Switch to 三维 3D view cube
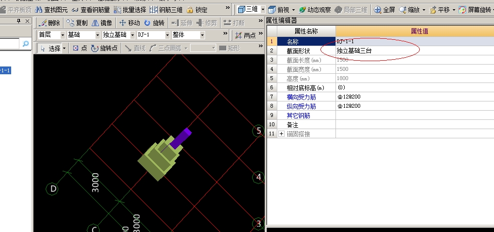 tap(248, 10)
